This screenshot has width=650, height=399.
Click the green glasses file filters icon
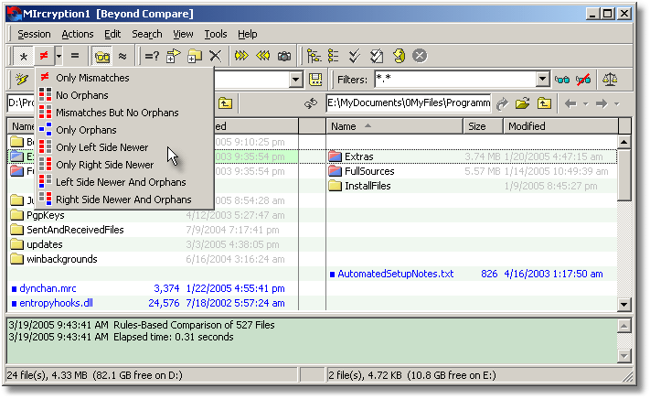561,80
